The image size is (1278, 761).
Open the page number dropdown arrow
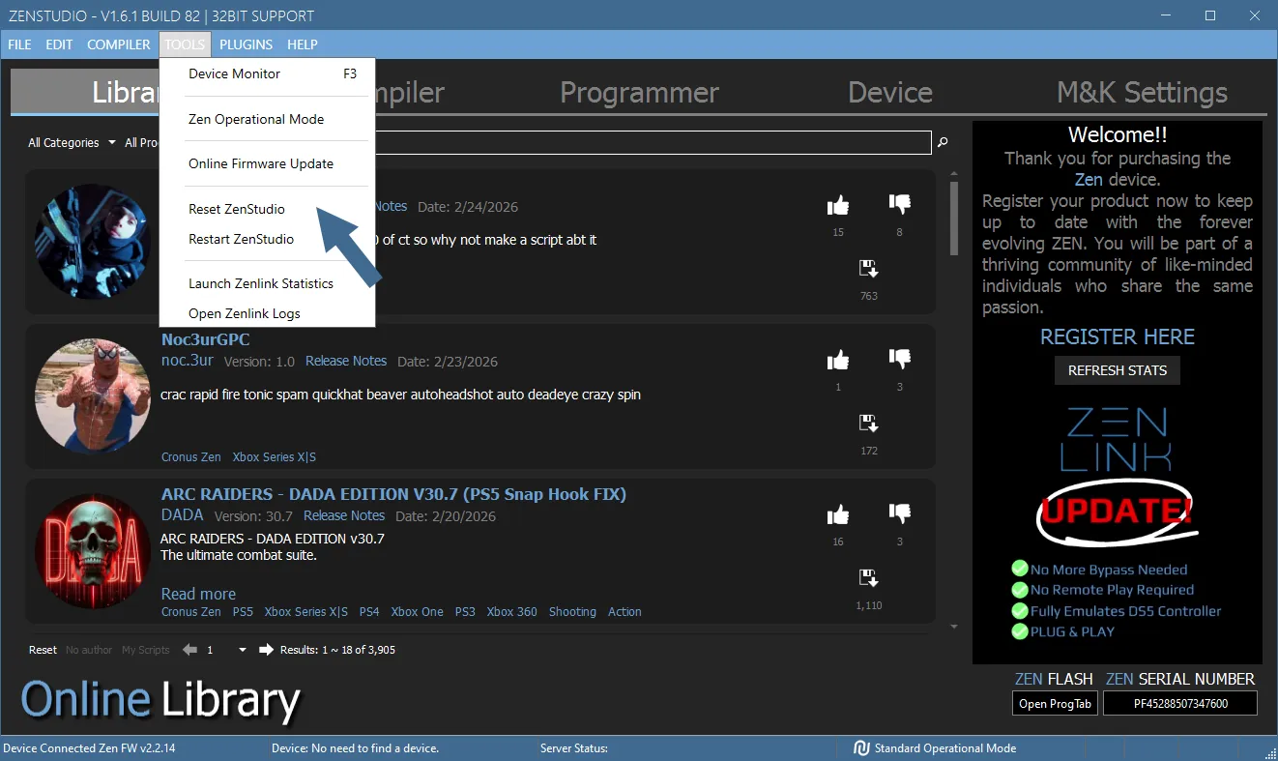tap(242, 650)
